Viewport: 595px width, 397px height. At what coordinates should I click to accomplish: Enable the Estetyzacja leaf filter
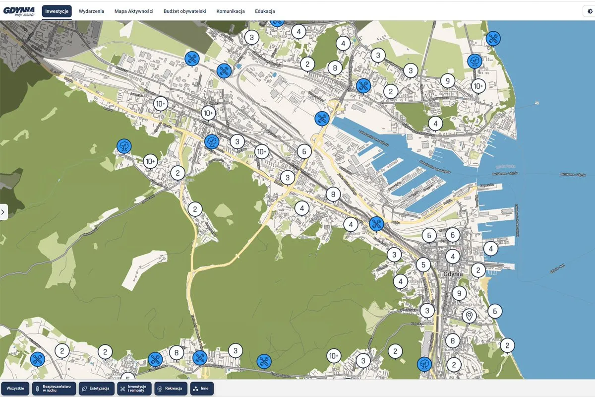click(98, 388)
